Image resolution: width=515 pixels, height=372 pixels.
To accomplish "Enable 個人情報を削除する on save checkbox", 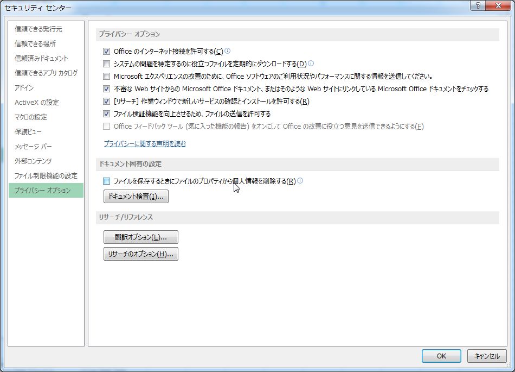I will (106, 181).
